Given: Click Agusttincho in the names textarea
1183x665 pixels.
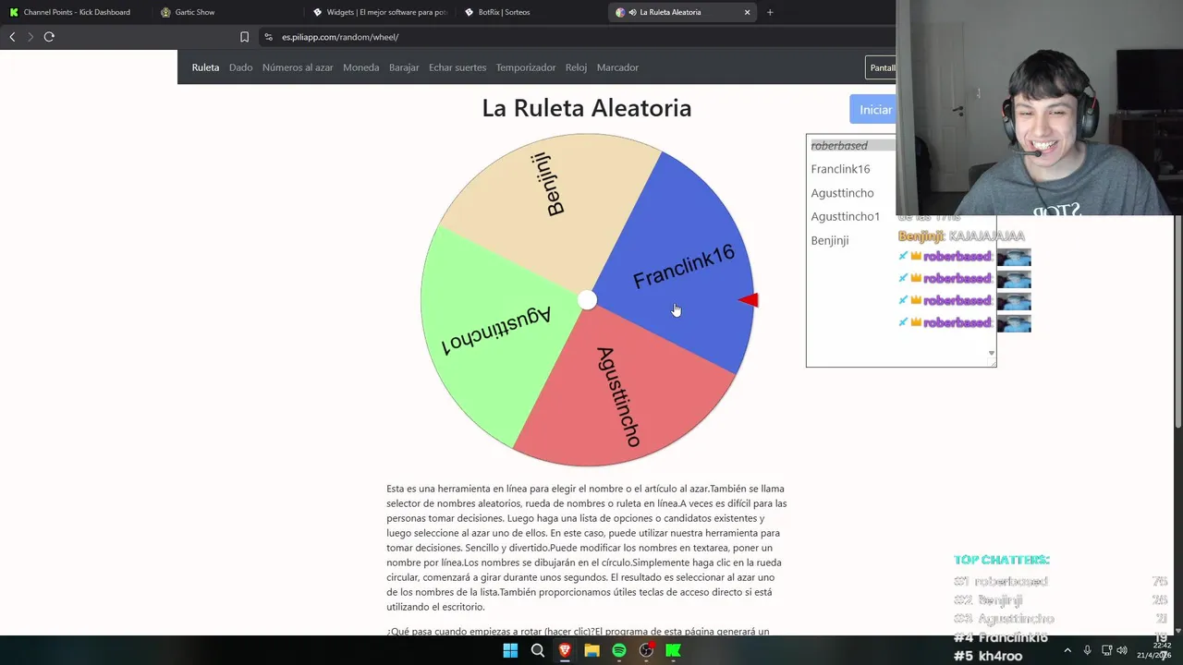Looking at the screenshot, I should click(842, 193).
